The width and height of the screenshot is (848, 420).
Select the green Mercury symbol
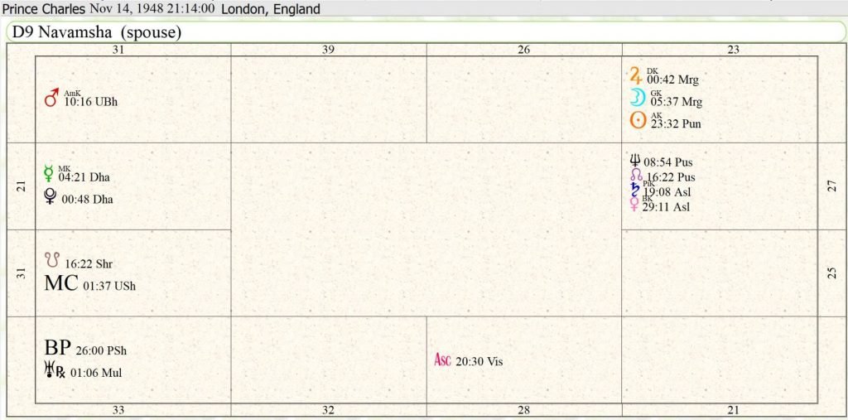[50, 173]
